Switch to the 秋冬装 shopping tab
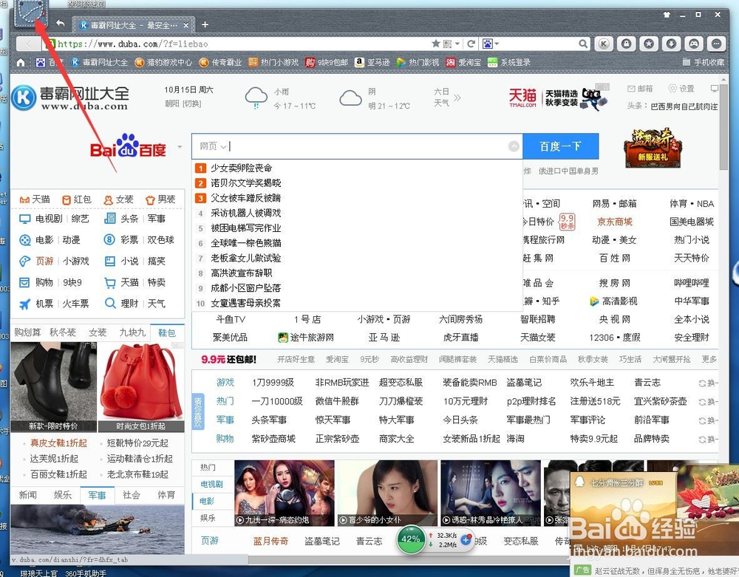Screen dimensions: 739x577 coord(63,332)
